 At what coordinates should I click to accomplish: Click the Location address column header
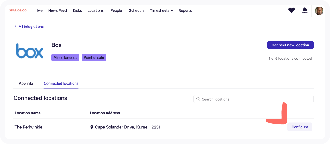click(x=105, y=113)
